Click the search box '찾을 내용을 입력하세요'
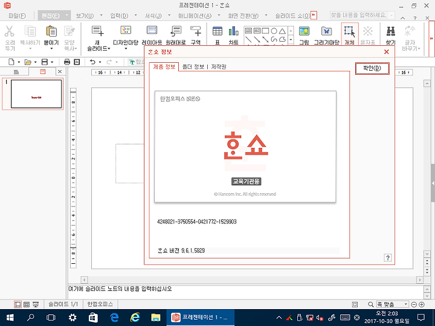This screenshot has width=435, height=326. click(x=362, y=15)
